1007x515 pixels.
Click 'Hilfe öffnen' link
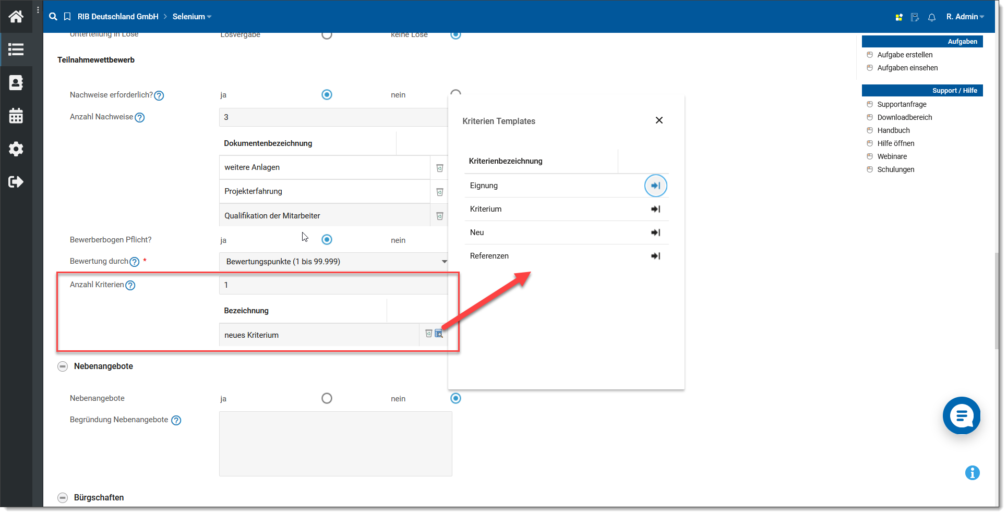895,143
